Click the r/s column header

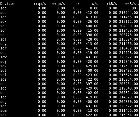[x=78, y=4]
